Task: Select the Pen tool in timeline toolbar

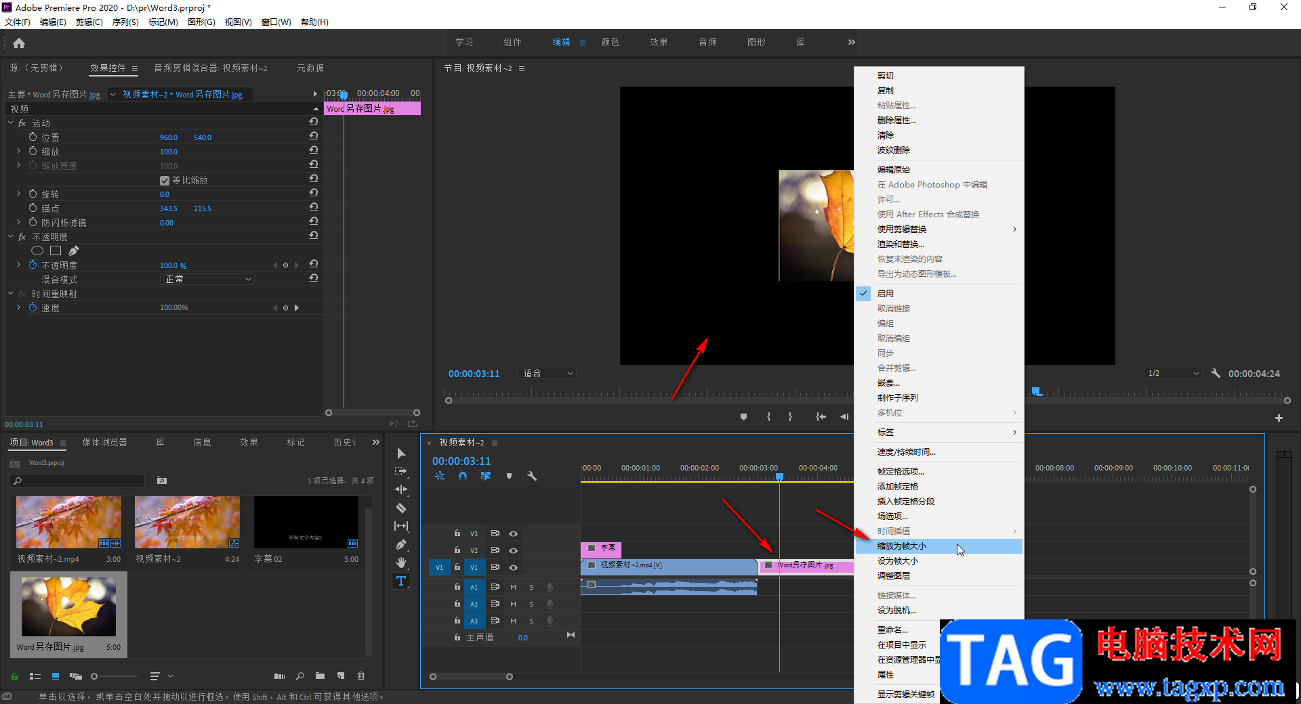Action: 401,544
